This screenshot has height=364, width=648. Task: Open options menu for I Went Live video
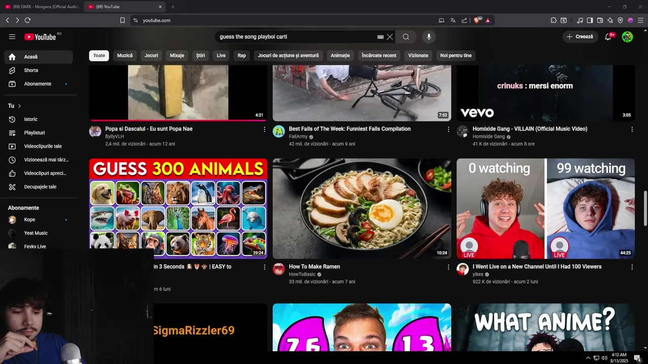[632, 267]
